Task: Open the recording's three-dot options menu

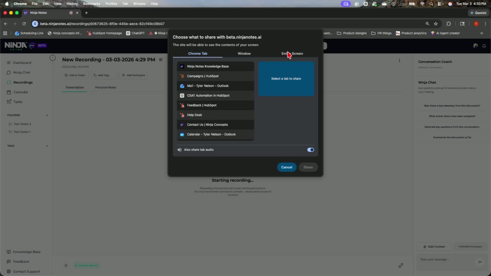Action: [x=399, y=61]
